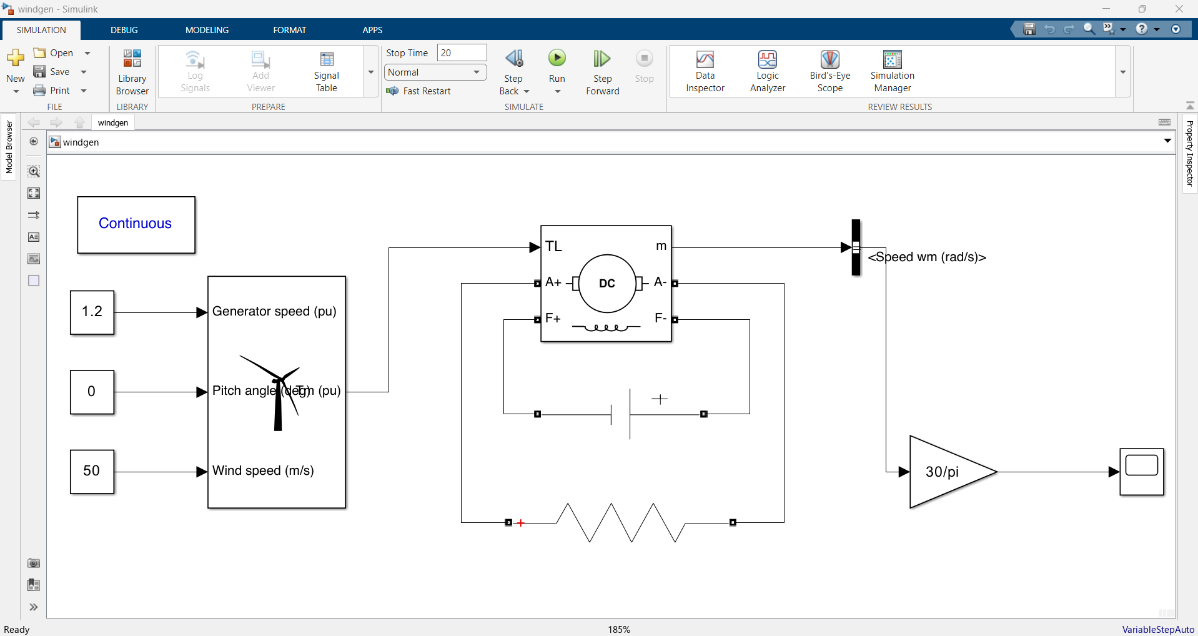
Task: Click the Up to Parent arrow
Action: (79, 122)
